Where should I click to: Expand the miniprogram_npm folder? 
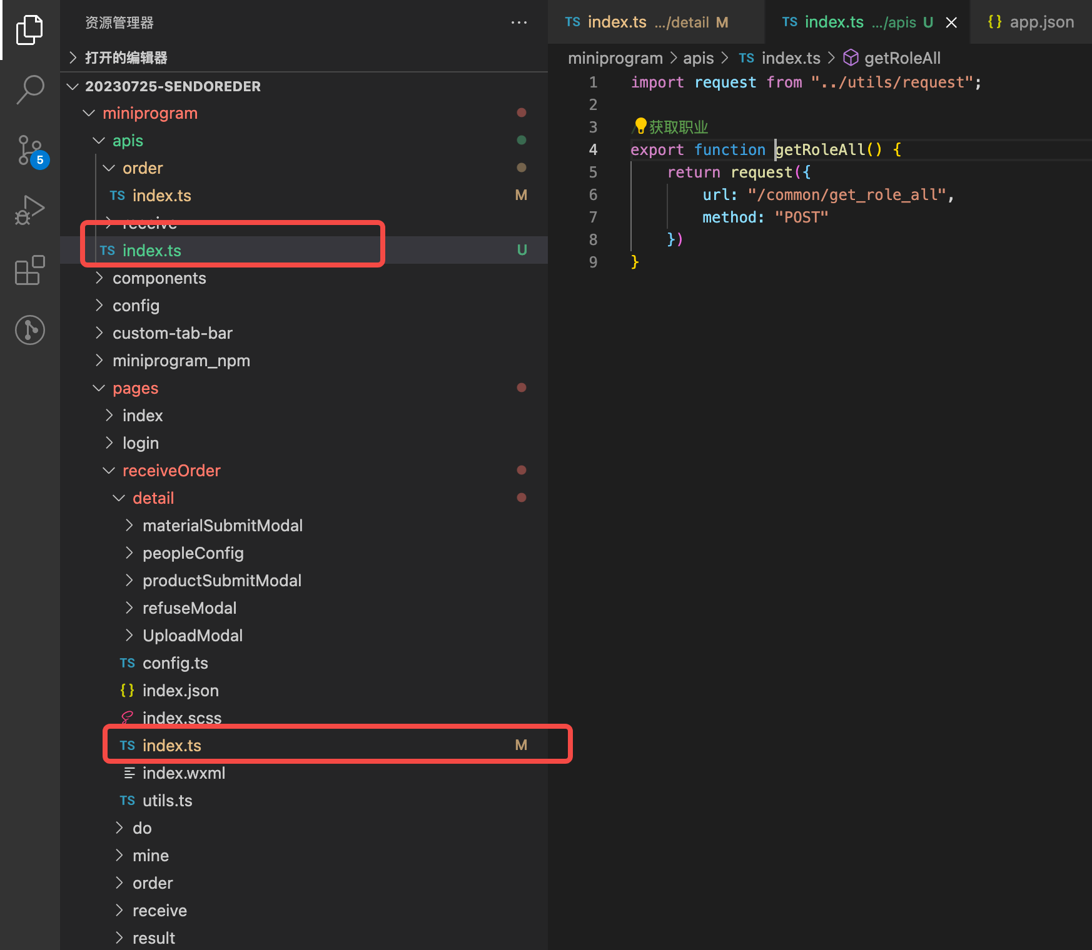pyautogui.click(x=304, y=361)
